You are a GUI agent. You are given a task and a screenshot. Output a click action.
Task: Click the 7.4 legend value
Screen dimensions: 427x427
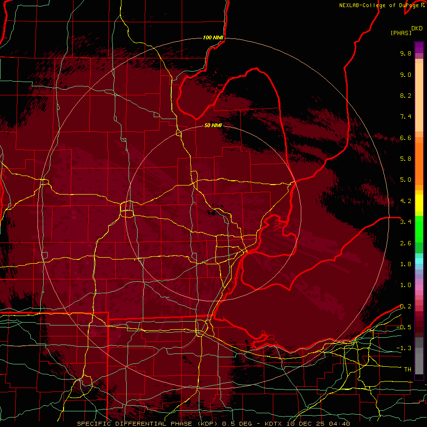coord(406,117)
